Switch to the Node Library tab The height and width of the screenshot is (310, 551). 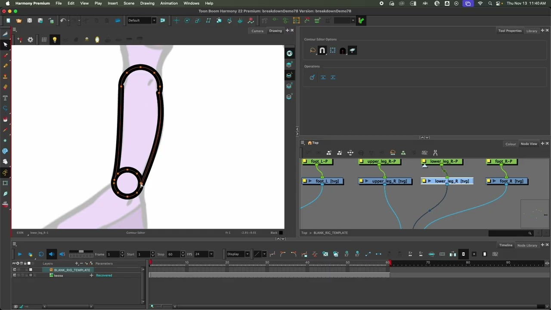coord(527,245)
